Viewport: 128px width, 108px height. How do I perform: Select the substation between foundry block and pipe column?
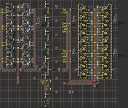[39, 22]
